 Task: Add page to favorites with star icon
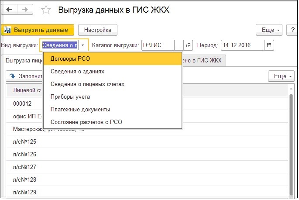(46, 9)
